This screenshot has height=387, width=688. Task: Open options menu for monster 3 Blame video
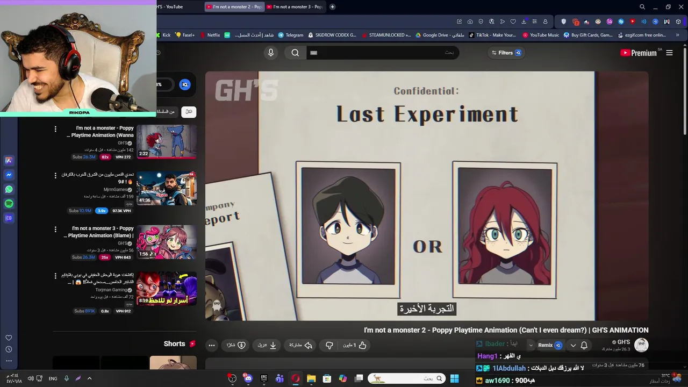coord(55,230)
